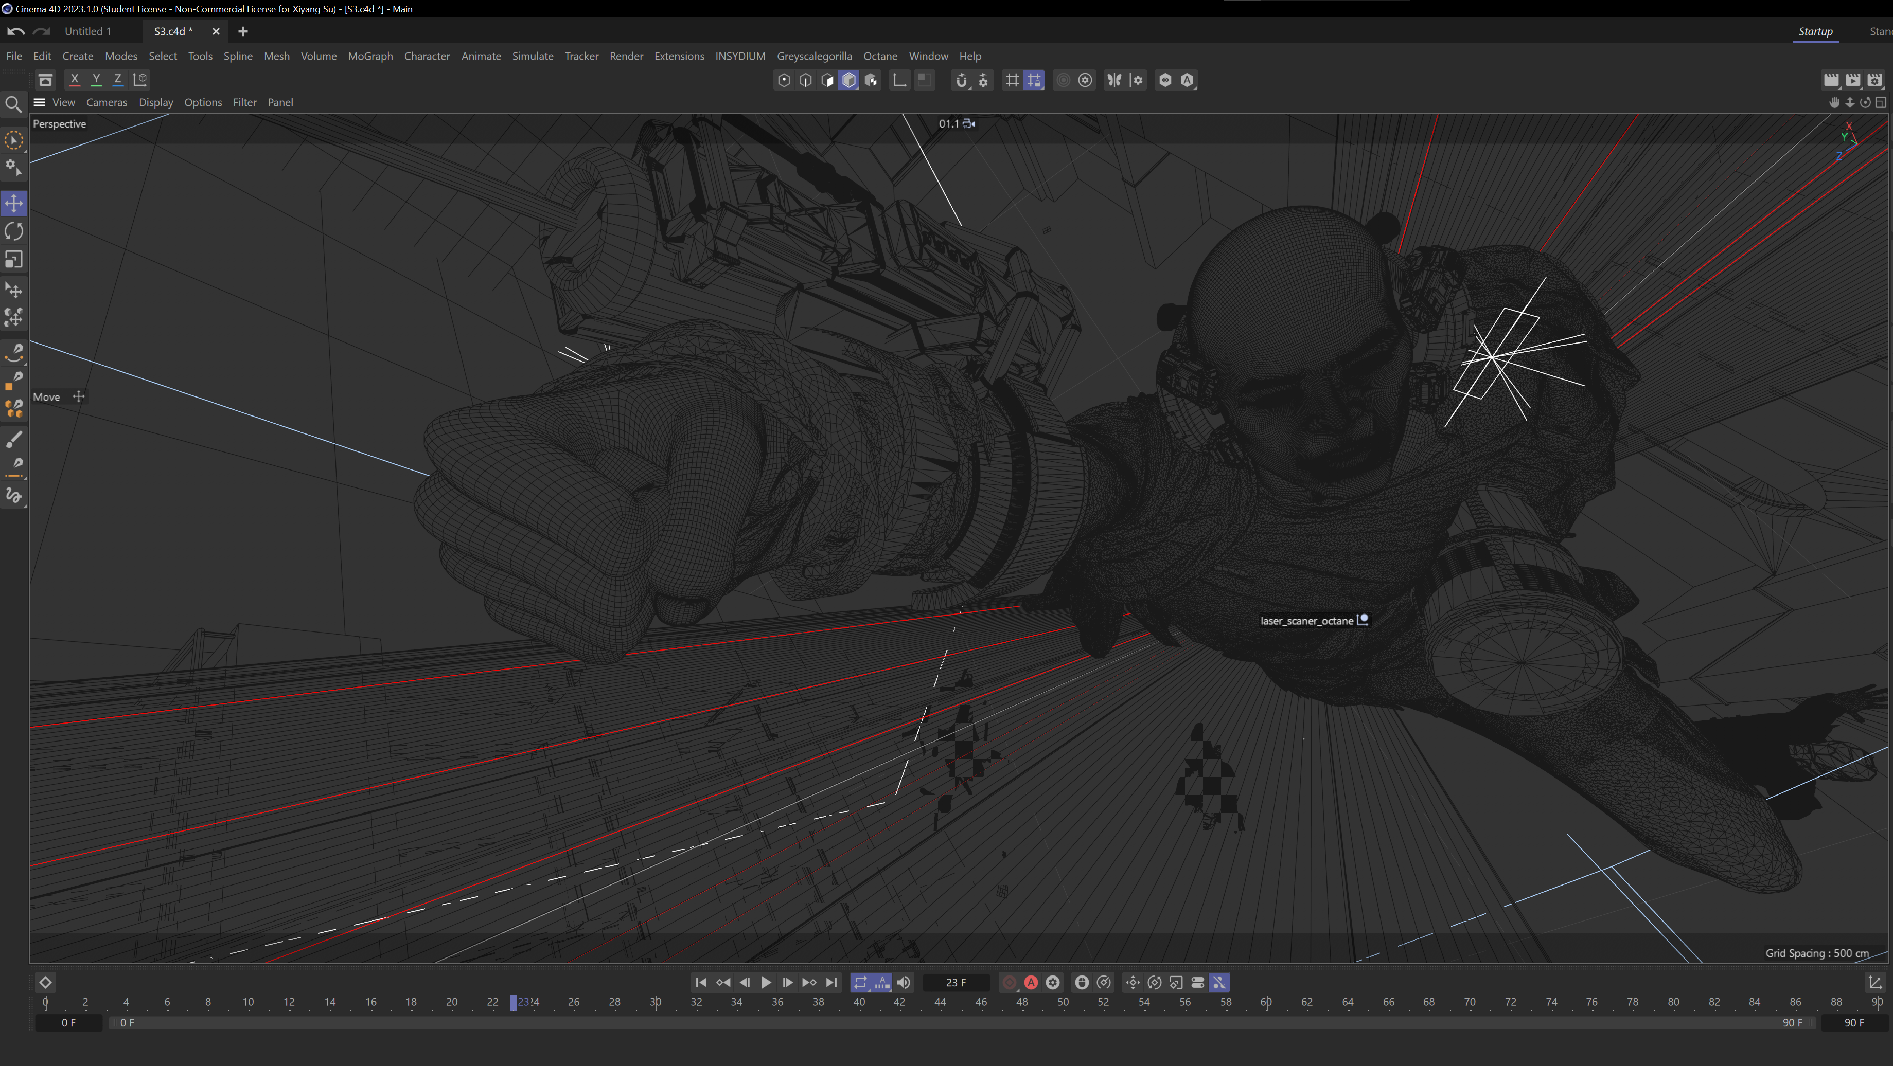The width and height of the screenshot is (1893, 1066).
Task: Open the MoGraph menu
Action: (x=370, y=56)
